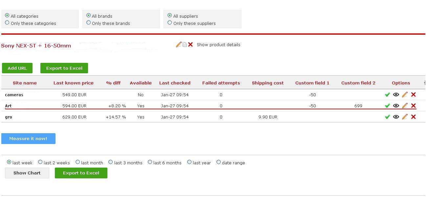This screenshot has width=427, height=199.
Task: Choose the date range radio option
Action: [x=219, y=162]
